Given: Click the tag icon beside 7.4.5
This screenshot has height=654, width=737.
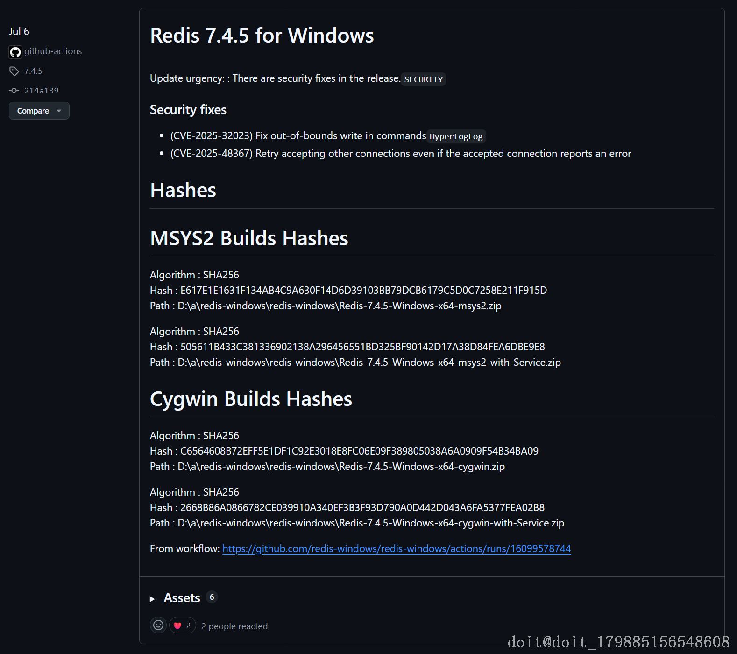Looking at the screenshot, I should tap(14, 71).
